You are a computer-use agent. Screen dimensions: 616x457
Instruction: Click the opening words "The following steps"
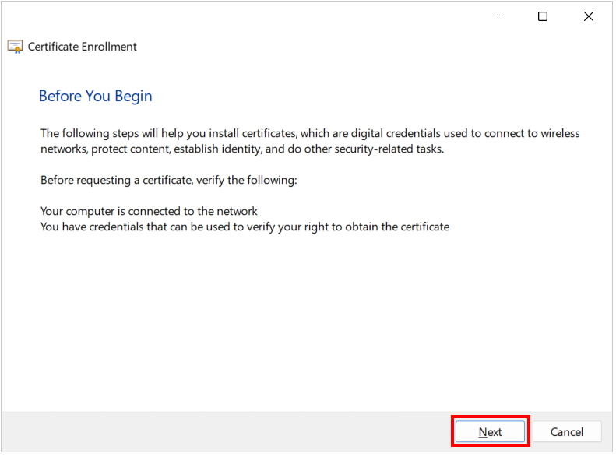click(90, 134)
